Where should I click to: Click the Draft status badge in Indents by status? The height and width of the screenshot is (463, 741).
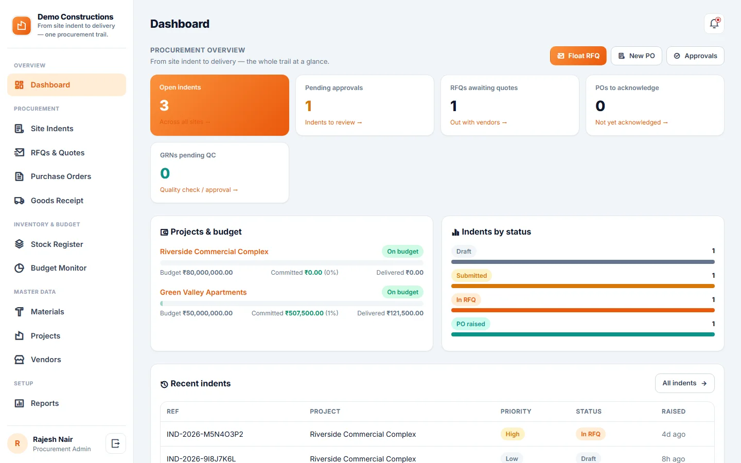click(464, 252)
